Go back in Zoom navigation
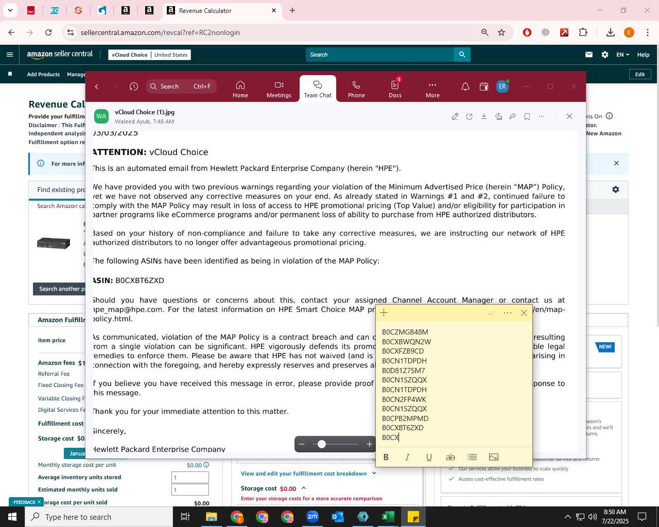The width and height of the screenshot is (659, 527). pos(97,86)
